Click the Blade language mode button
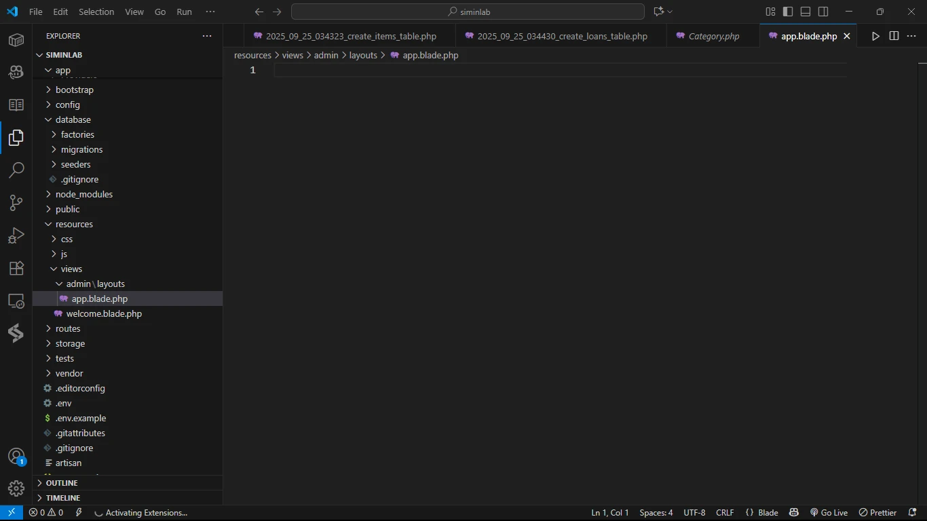This screenshot has width=927, height=521. click(x=761, y=513)
